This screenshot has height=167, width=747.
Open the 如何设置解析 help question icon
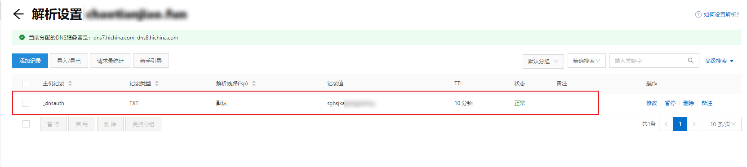tap(698, 14)
